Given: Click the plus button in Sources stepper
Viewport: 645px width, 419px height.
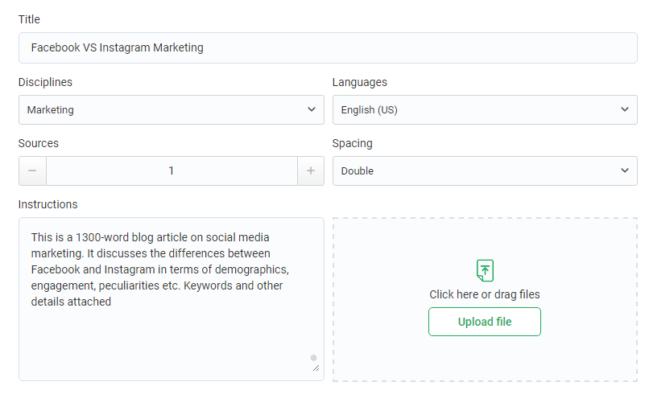Looking at the screenshot, I should (311, 170).
